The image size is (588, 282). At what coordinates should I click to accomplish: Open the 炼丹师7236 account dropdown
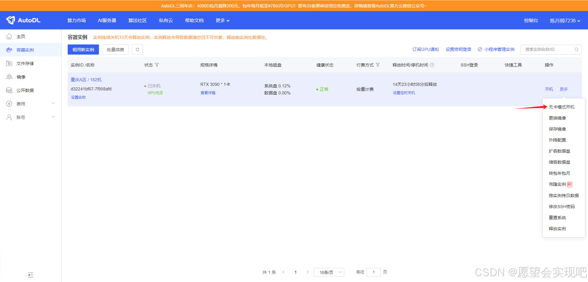coord(565,21)
